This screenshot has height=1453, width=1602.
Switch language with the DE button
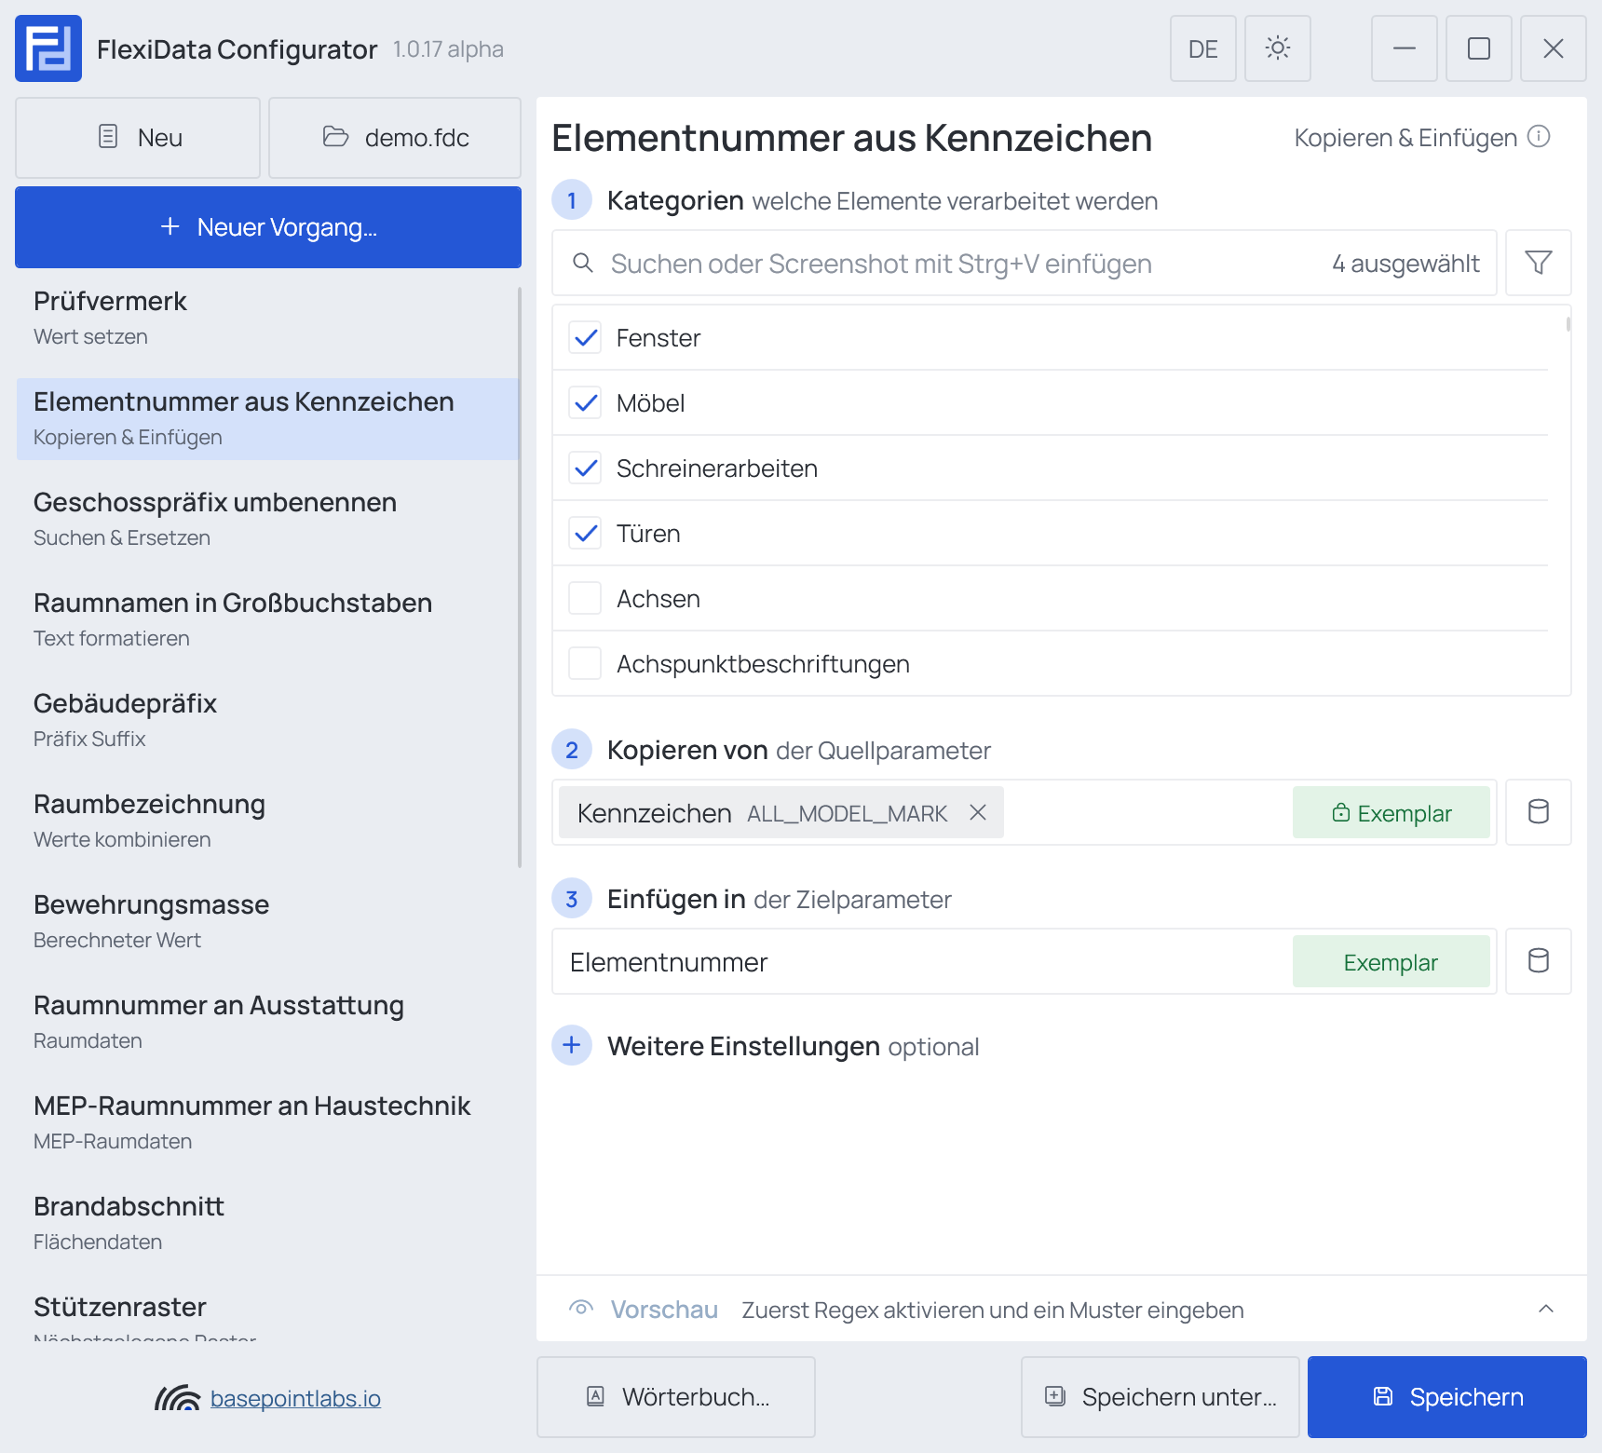(1203, 48)
